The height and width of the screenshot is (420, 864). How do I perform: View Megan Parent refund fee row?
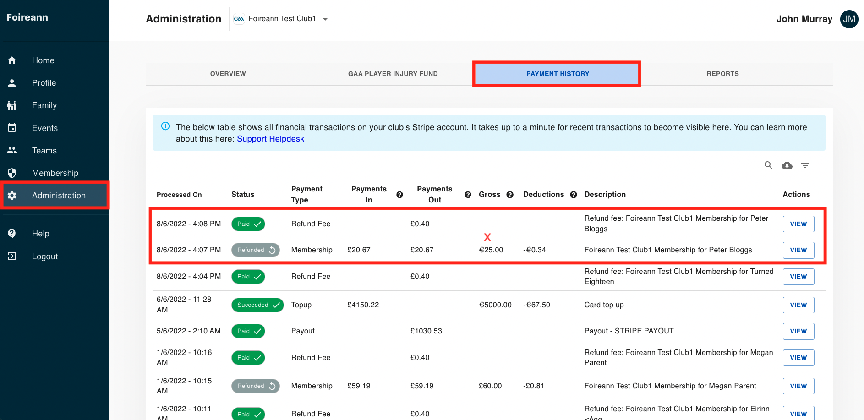click(798, 358)
